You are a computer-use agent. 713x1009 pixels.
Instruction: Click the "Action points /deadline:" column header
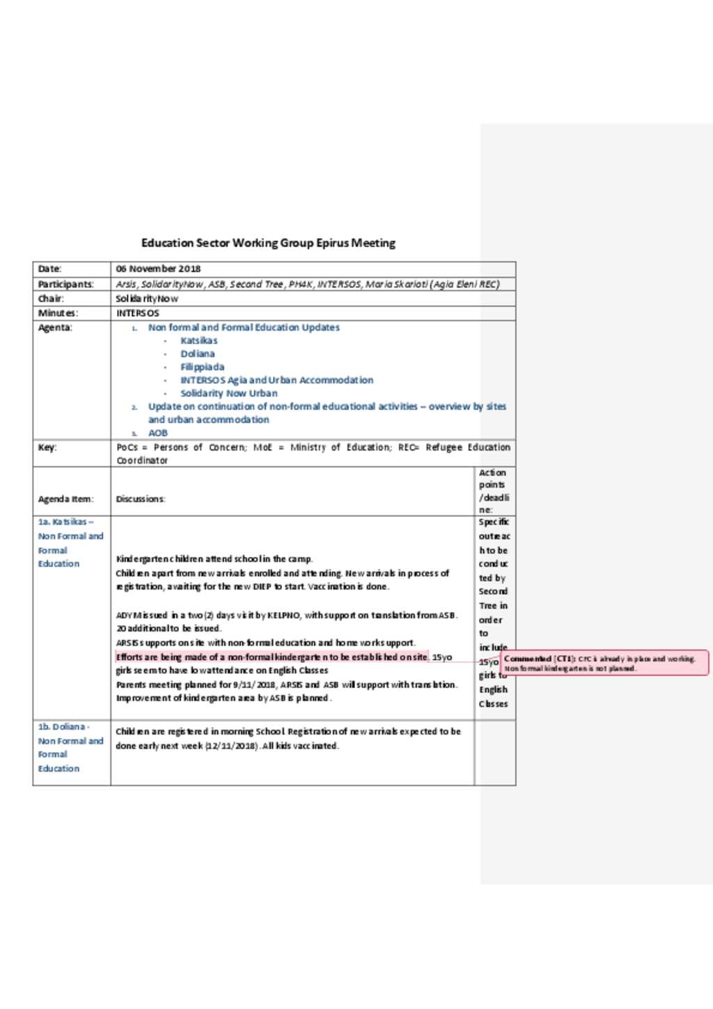pyautogui.click(x=494, y=491)
